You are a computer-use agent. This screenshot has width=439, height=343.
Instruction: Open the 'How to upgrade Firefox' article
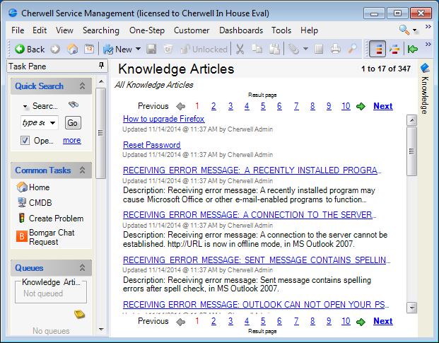[x=164, y=119]
